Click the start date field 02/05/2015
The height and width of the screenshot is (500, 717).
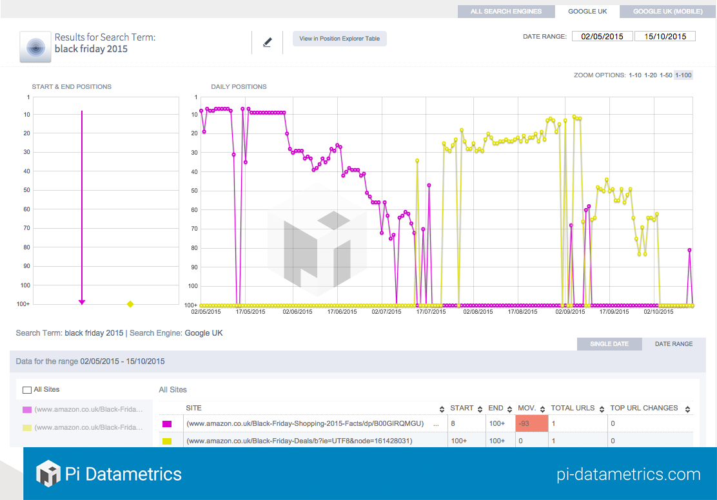click(602, 36)
